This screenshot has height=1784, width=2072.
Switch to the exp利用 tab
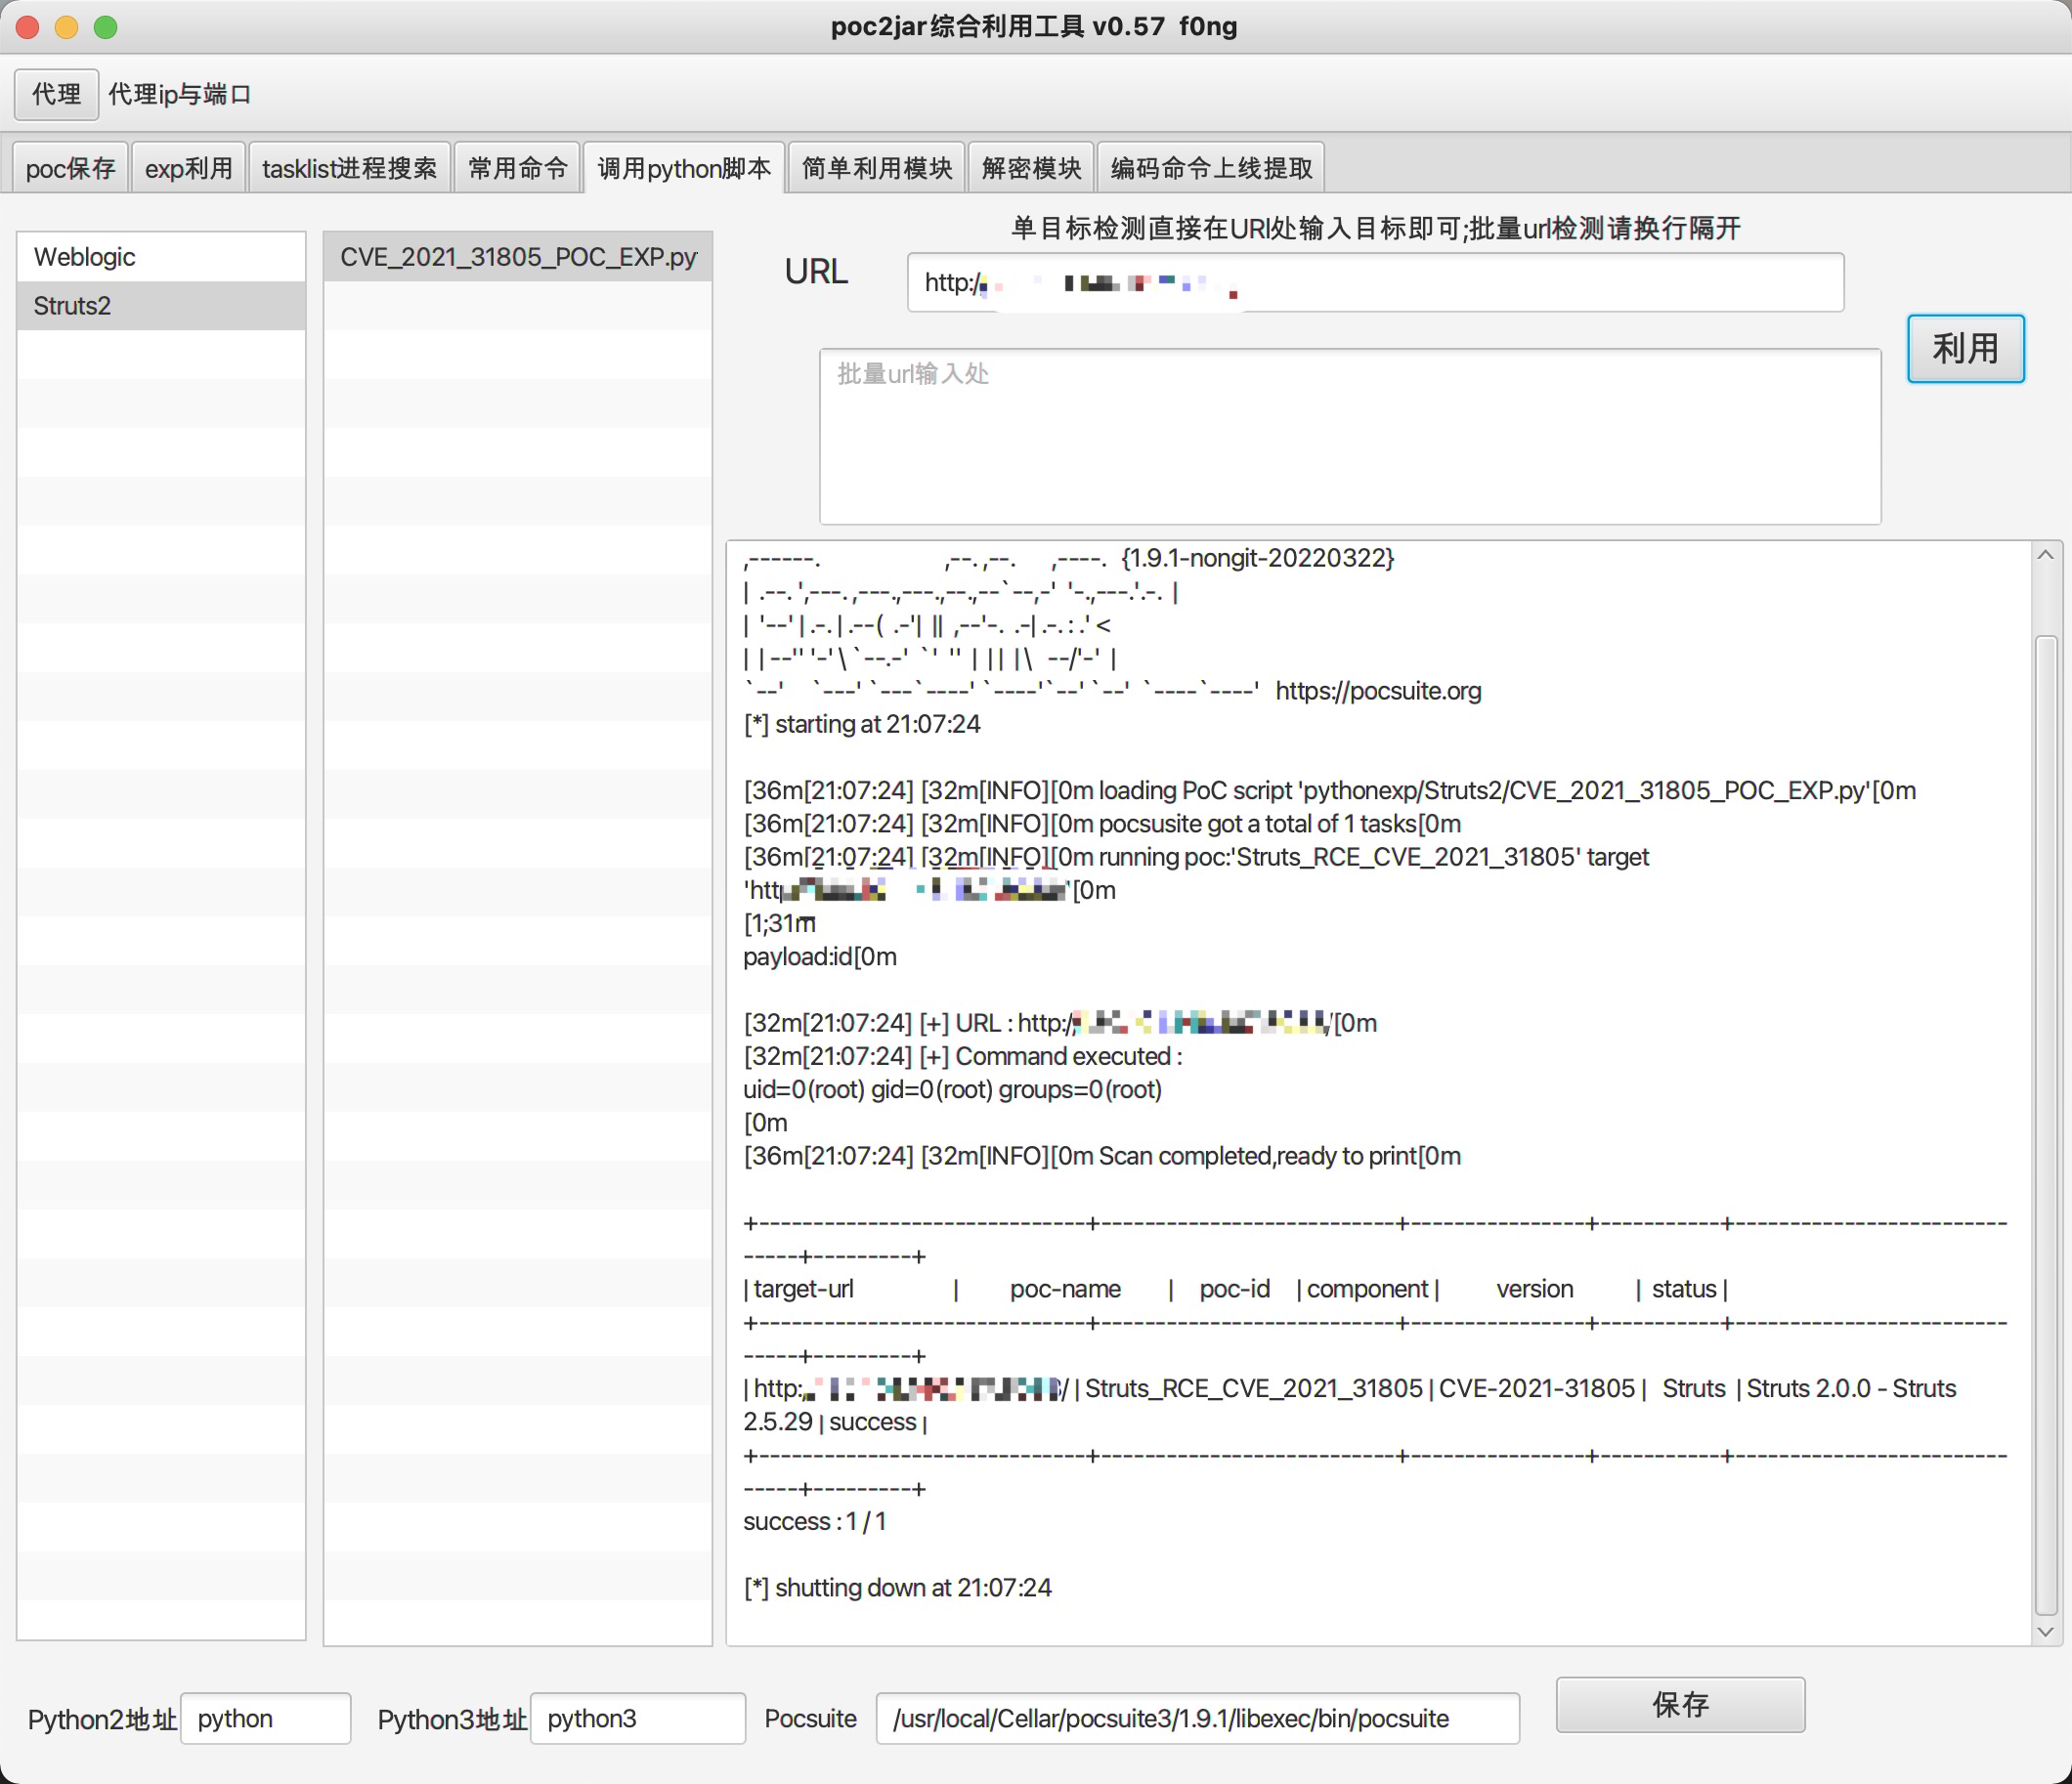click(188, 168)
